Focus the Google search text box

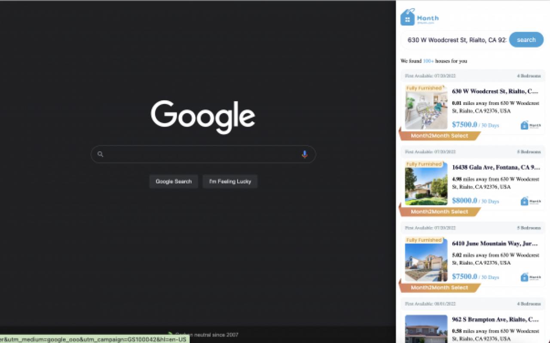203,154
